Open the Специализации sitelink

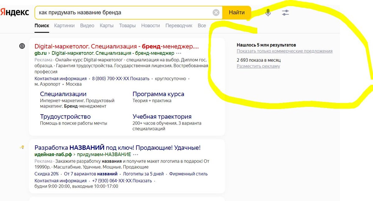pyautogui.click(x=63, y=94)
